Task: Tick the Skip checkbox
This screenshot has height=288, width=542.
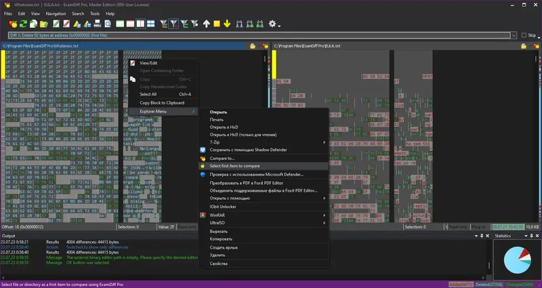Action: pyautogui.click(x=524, y=35)
